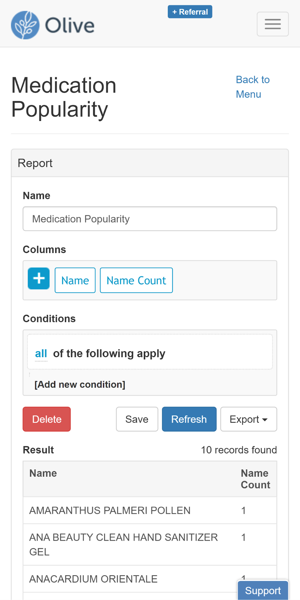Click the ANACARDIUM ORIENTALE row
Viewport: 300px width, 600px height.
93,579
